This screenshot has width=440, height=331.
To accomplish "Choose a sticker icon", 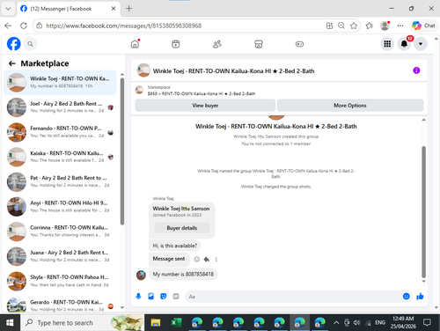I will point(164,297).
